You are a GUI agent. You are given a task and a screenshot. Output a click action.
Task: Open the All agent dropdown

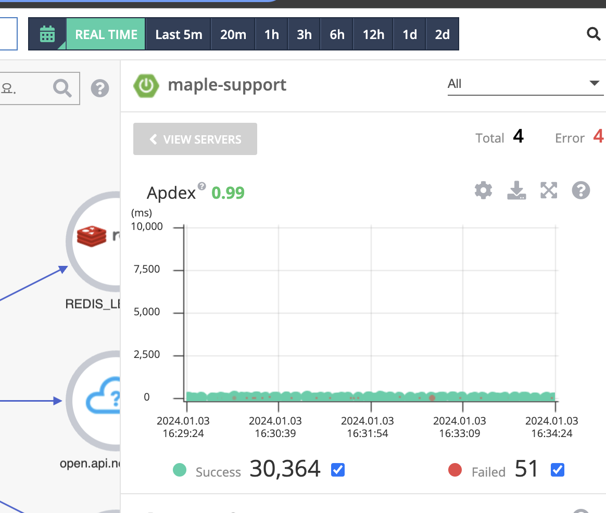click(x=525, y=84)
